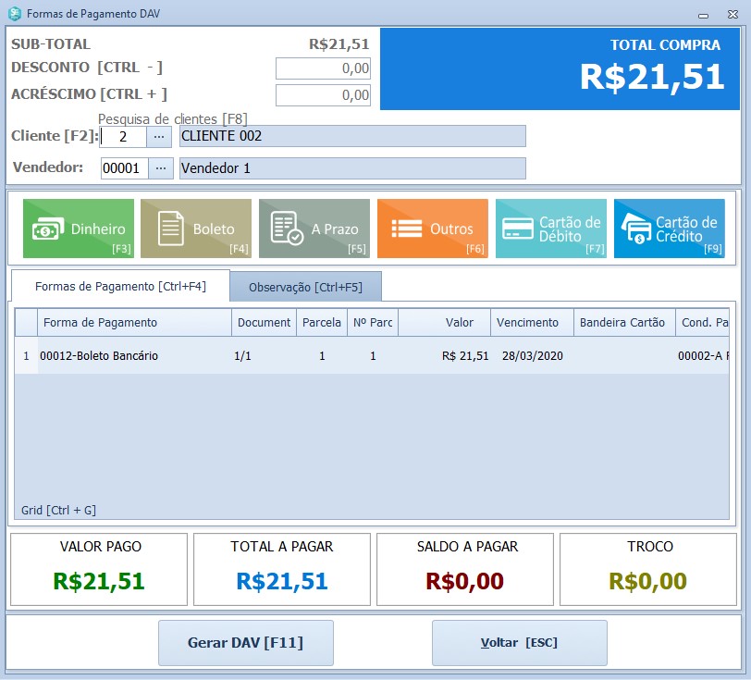Click the app icon in title bar
The image size is (751, 680).
(14, 14)
